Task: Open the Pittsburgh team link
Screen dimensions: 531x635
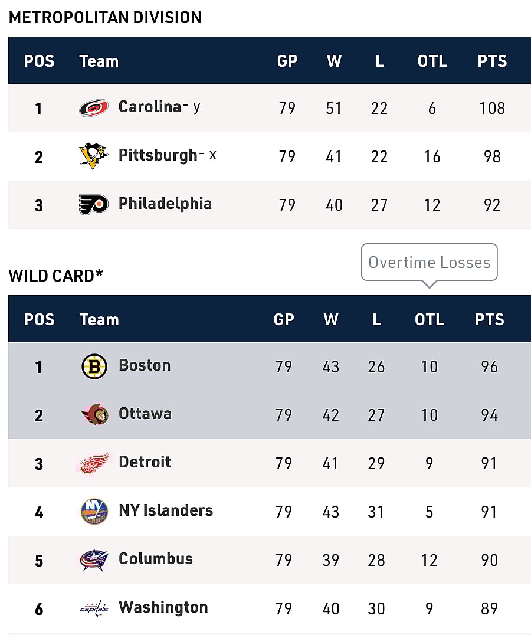Action: tap(158, 155)
